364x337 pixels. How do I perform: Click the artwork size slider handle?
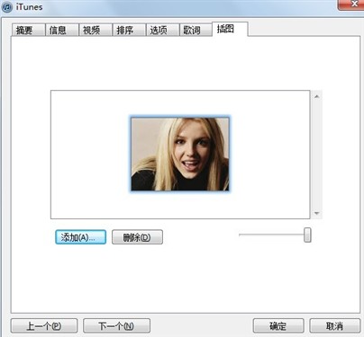tap(307, 235)
